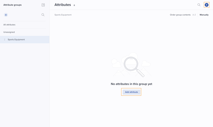The width and height of the screenshot is (213, 127).
Task: Click the No attributes in this group message
Action: tap(131, 84)
